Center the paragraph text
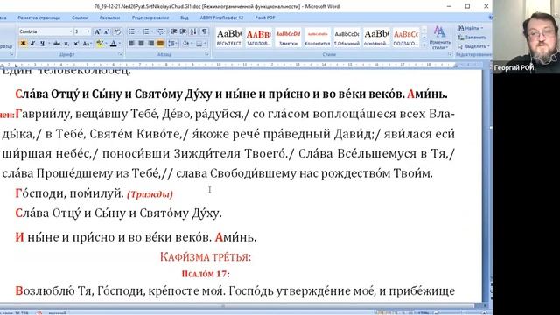This screenshot has width=560, height=315. tap(141, 44)
